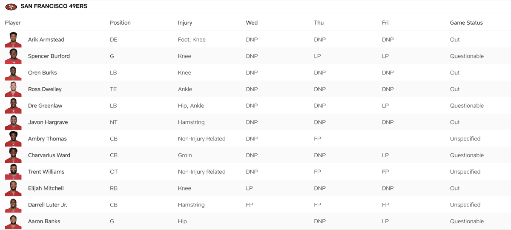Click the Wed practice column header

coord(252,23)
